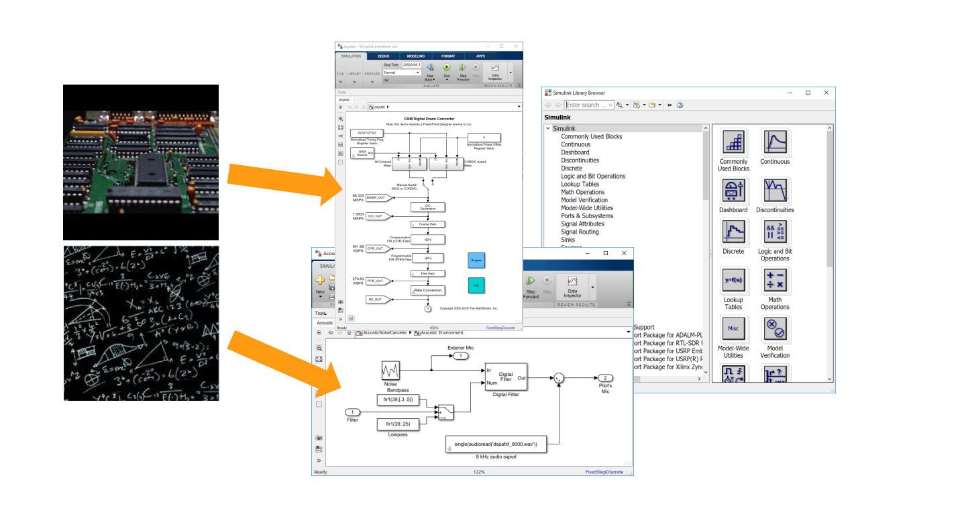Open Signal Routing in the Simulink tree
Viewport: 960px width, 527px height.
tap(582, 232)
